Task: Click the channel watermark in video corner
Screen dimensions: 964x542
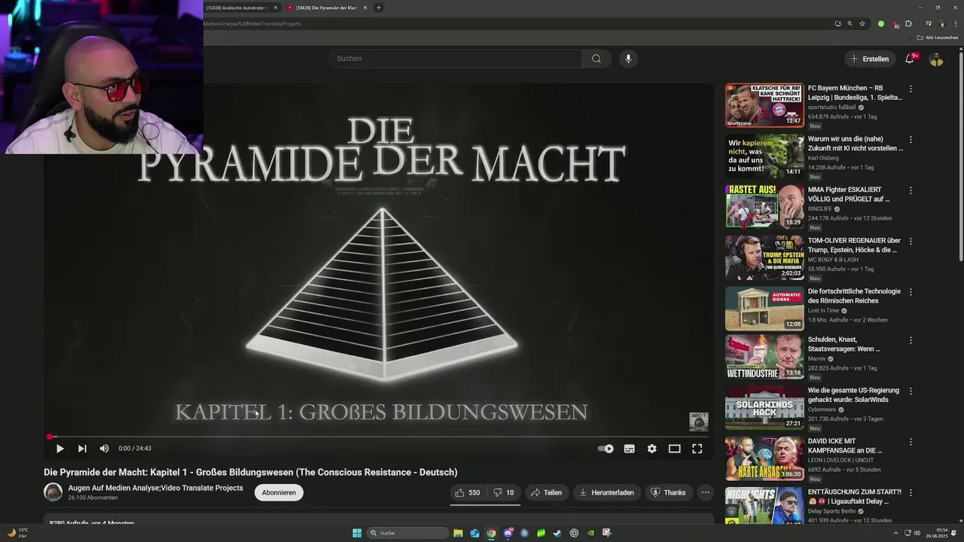Action: (699, 422)
